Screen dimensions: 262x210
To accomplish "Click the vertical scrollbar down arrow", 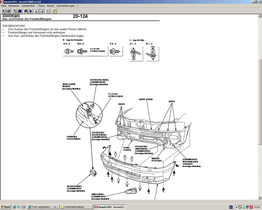I will [x=260, y=198].
